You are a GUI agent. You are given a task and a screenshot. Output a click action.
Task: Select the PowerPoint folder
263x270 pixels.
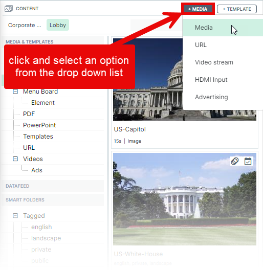[x=39, y=125]
